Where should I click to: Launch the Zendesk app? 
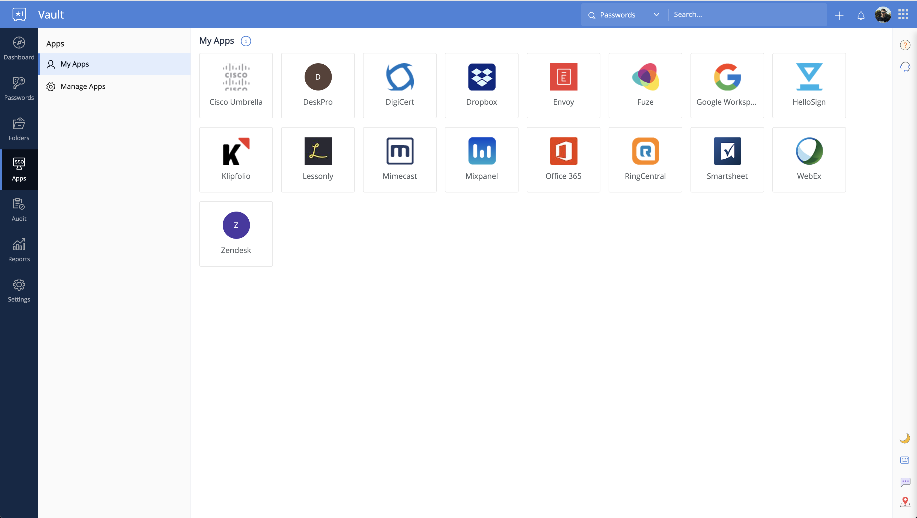[x=236, y=233]
